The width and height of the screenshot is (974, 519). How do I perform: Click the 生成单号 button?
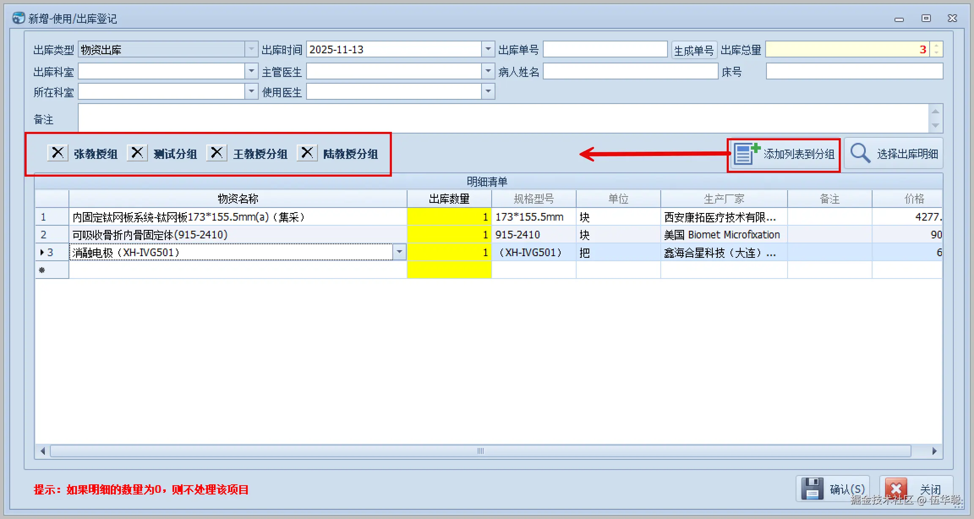click(x=694, y=50)
